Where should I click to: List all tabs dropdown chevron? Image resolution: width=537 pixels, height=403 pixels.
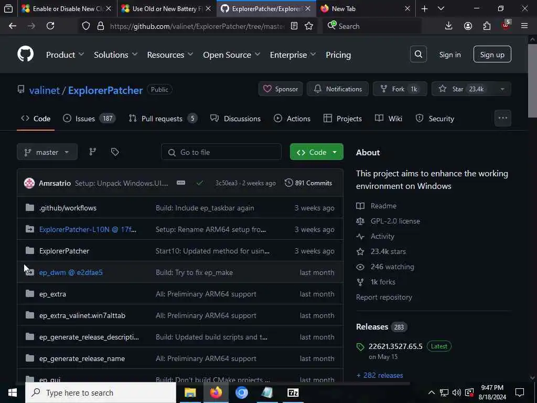point(441,9)
